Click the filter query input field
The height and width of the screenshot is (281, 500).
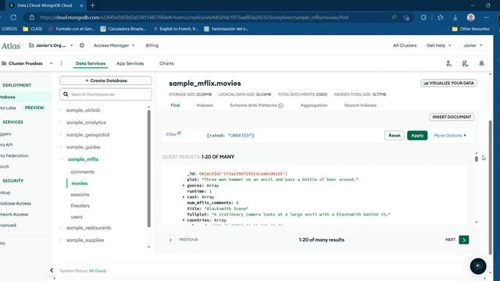coord(294,135)
